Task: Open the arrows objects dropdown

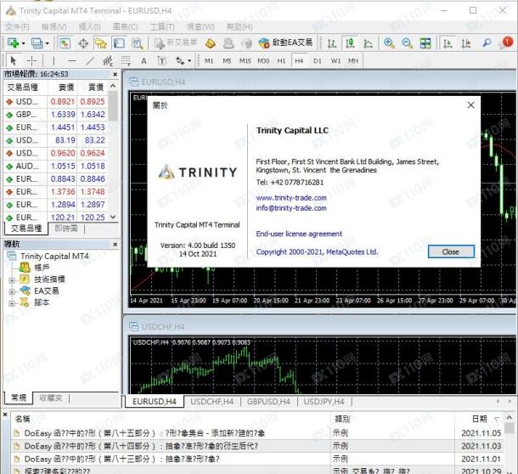Action: (189, 61)
